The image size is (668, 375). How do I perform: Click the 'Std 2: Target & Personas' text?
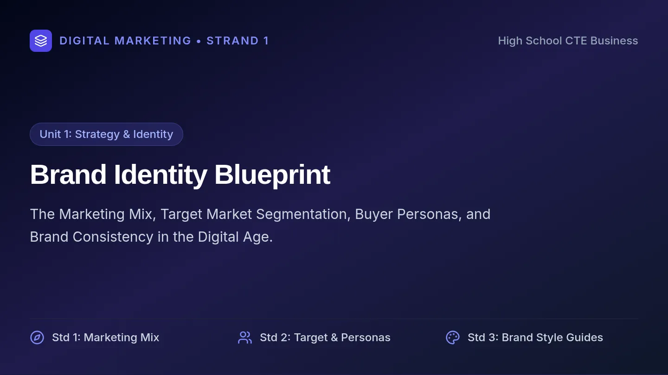325,337
